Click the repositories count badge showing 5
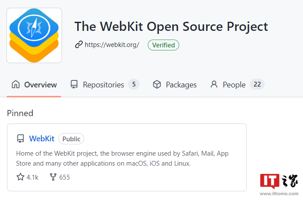Viewport: 303px width, 200px height. point(134,84)
